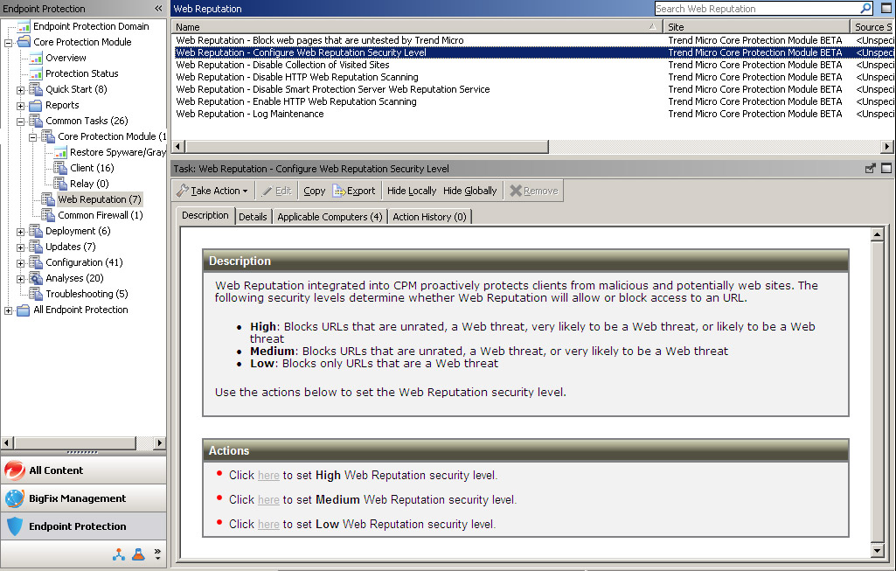The image size is (896, 571).
Task: Click the navigation tree horizontal scrollbar thumb
Action: tap(75, 443)
